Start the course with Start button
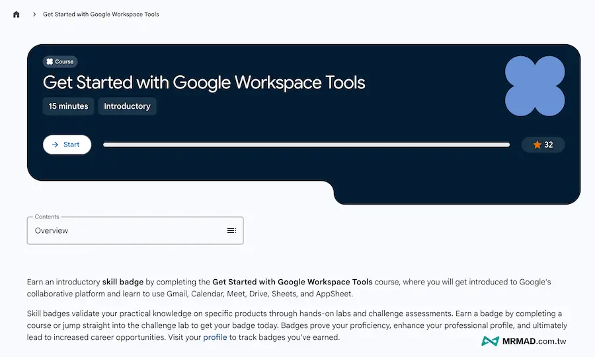This screenshot has height=357, width=595. pos(67,145)
